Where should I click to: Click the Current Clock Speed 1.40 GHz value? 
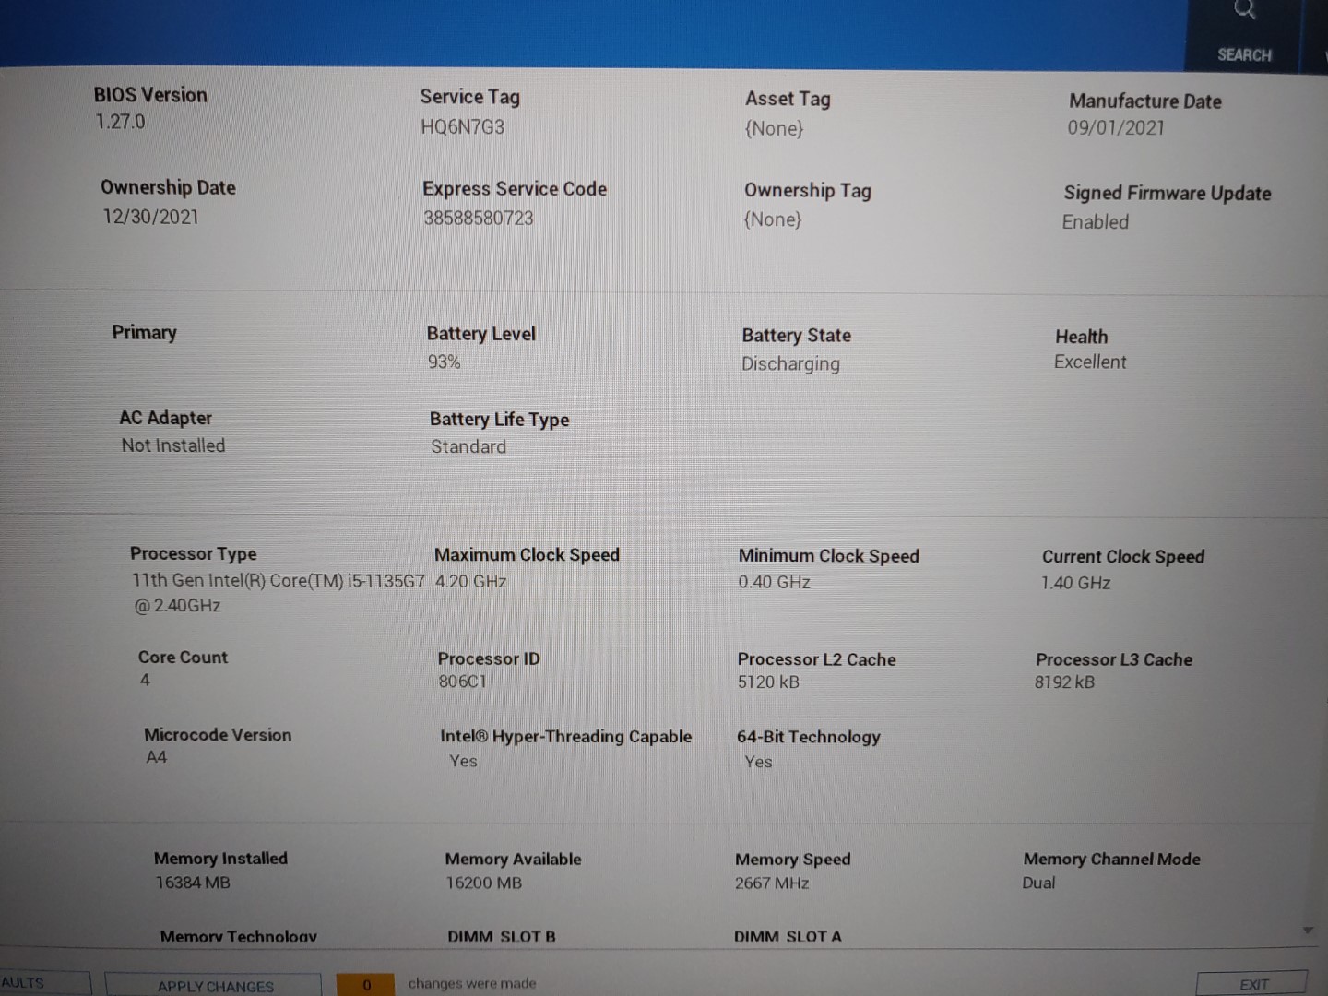(1075, 583)
